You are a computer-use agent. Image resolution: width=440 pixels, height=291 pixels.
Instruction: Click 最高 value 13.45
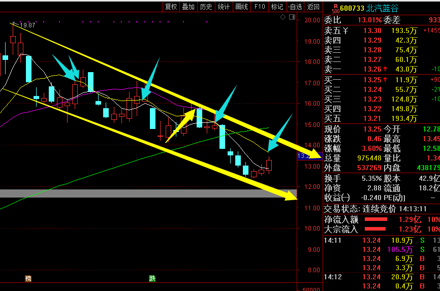point(431,139)
